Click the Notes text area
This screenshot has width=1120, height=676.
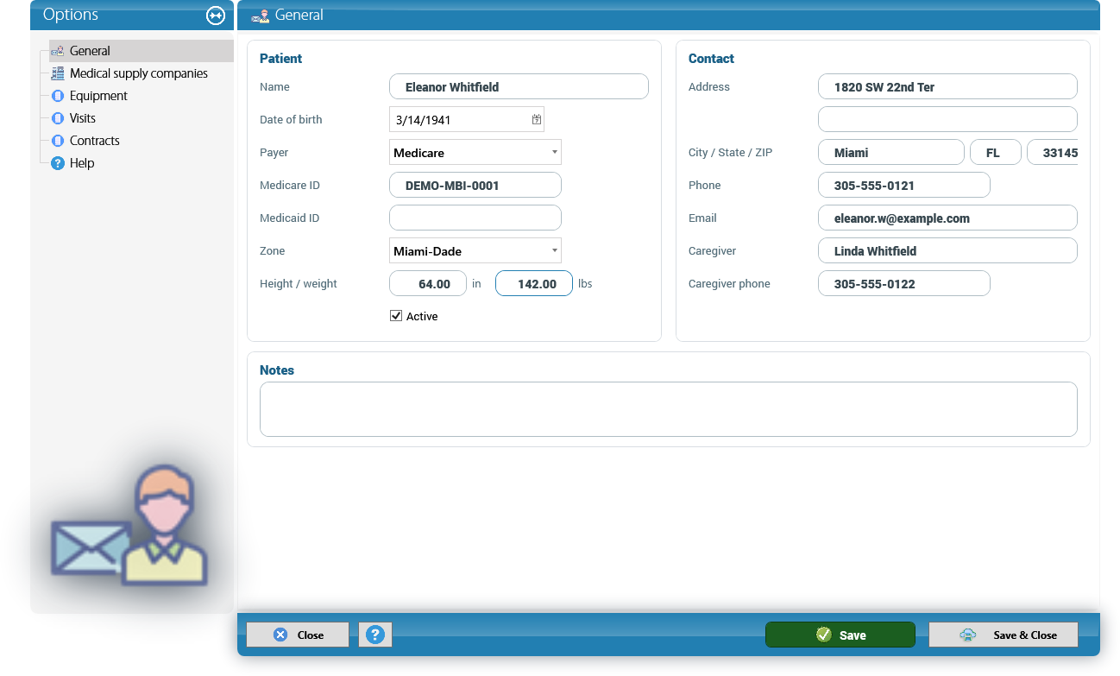669,409
